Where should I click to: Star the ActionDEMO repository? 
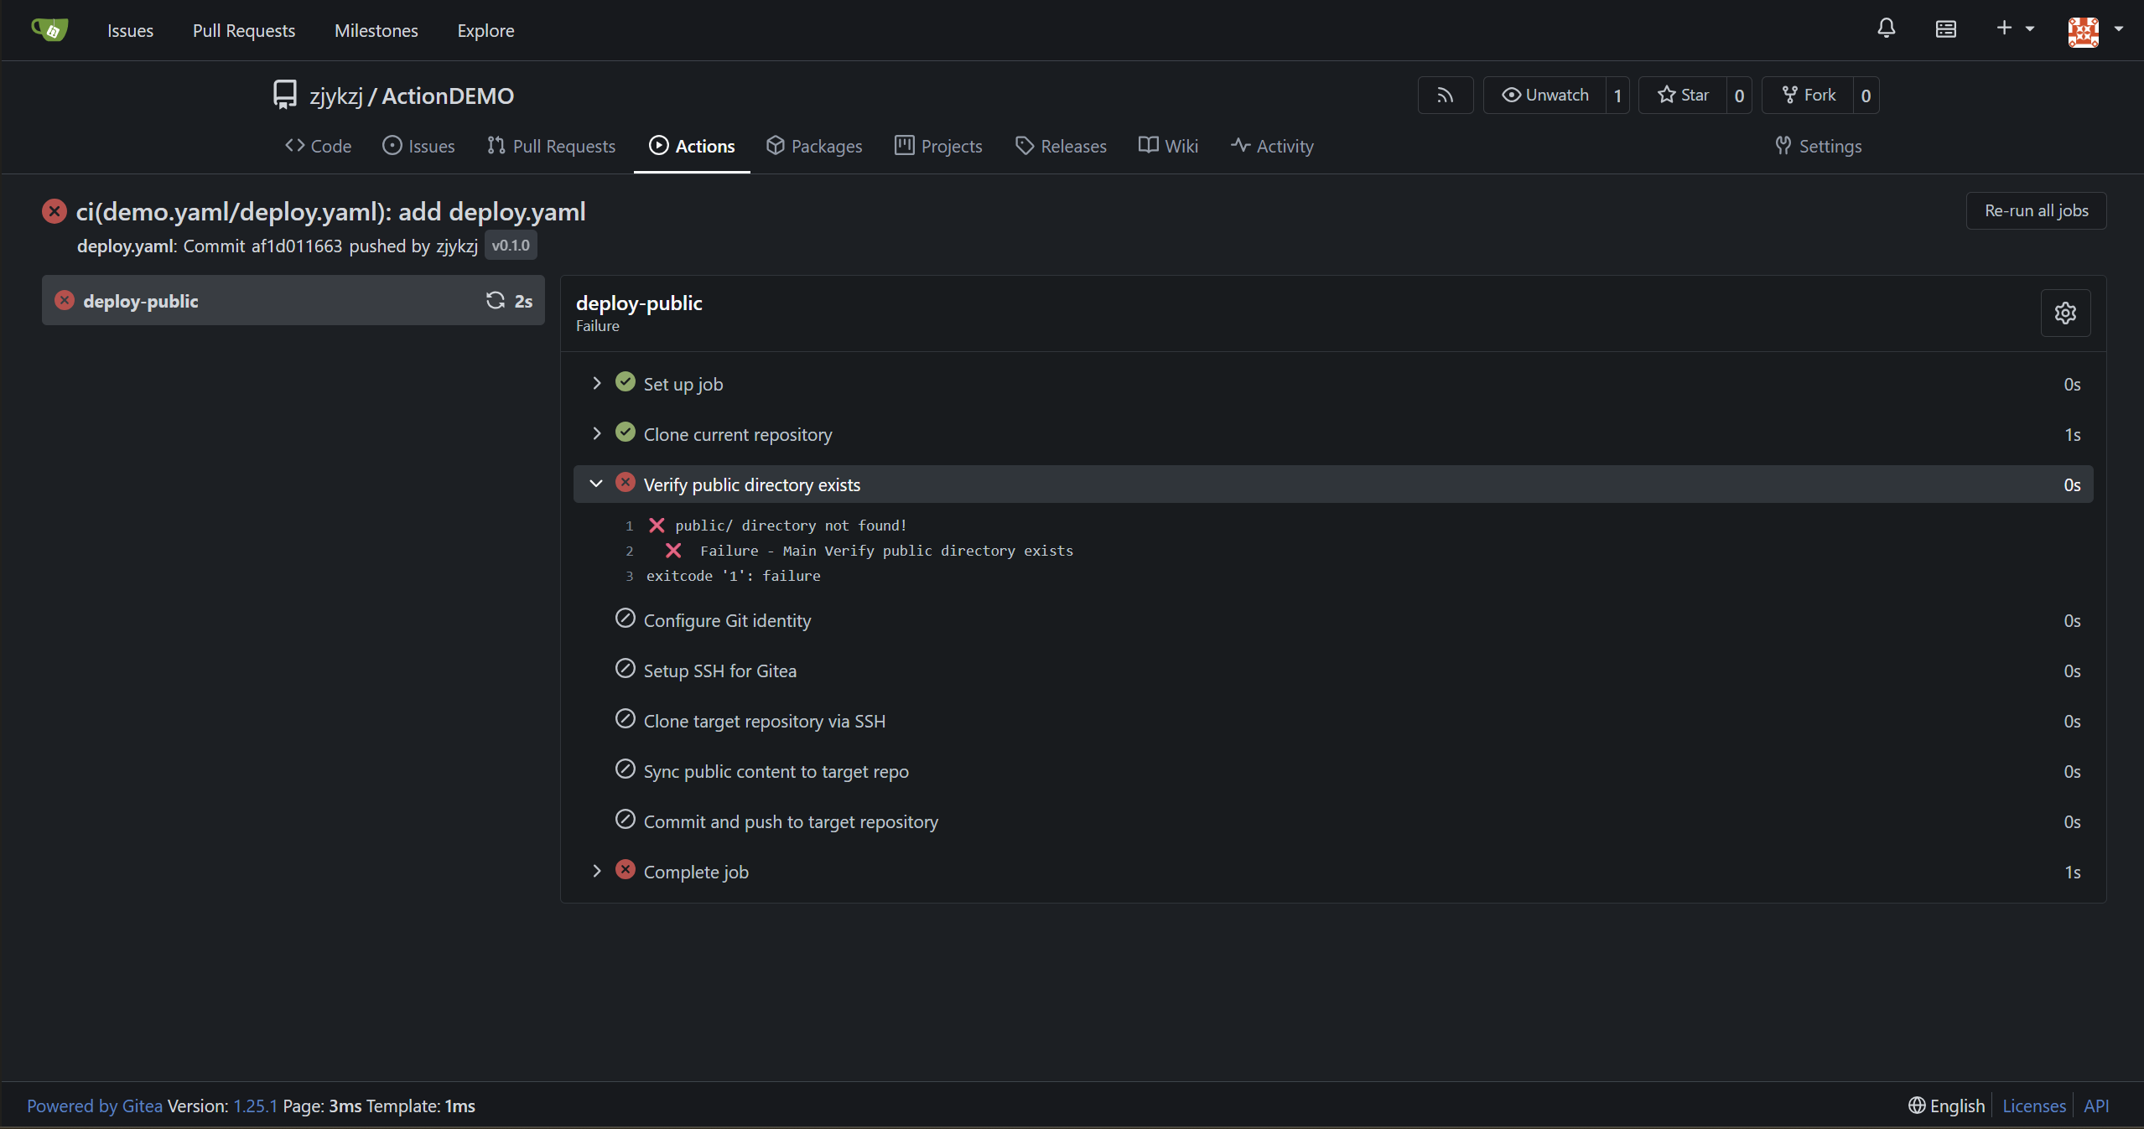pos(1683,96)
